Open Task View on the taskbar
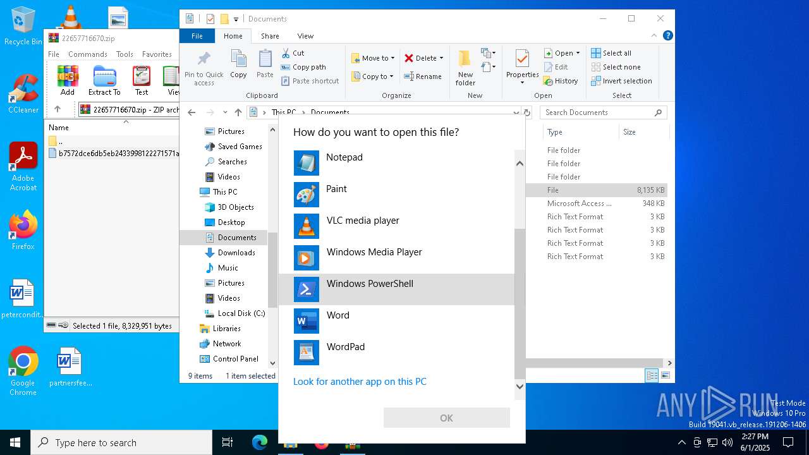 click(x=228, y=442)
